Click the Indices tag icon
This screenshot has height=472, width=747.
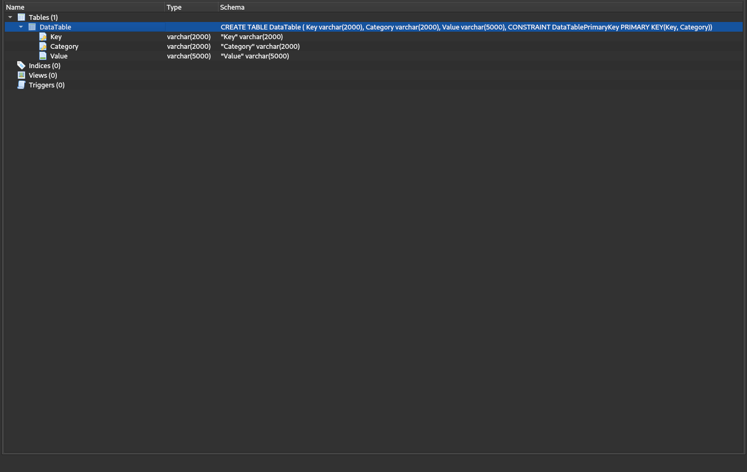(21, 65)
